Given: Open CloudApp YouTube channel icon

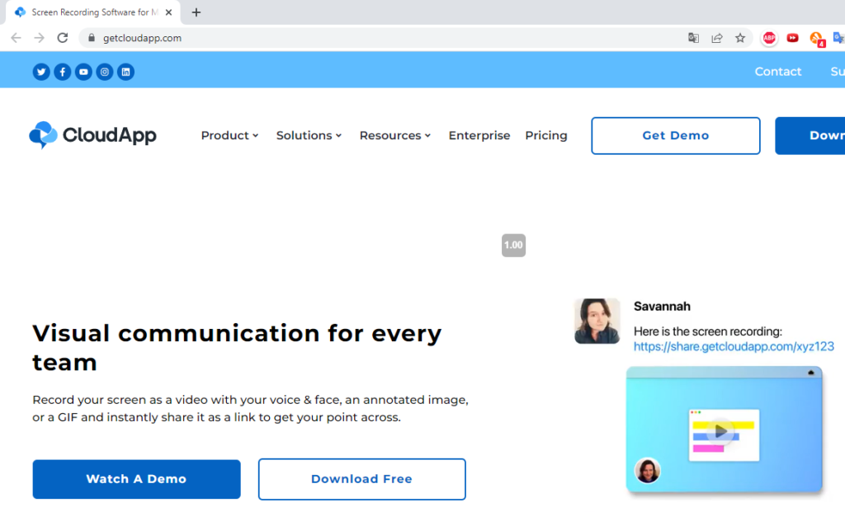Looking at the screenshot, I should [x=83, y=72].
